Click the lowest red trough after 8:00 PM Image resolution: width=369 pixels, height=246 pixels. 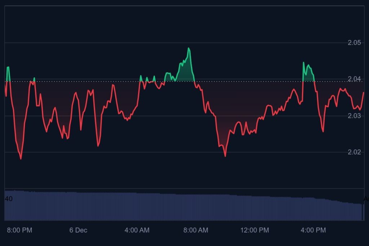[21, 158]
